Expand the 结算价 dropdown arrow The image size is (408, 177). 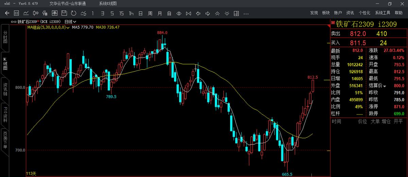tap(385, 86)
